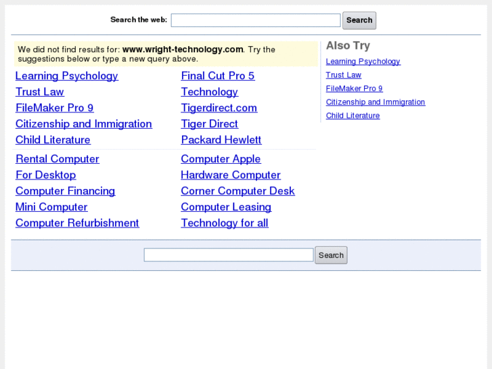
Task: Open the Computer Apple link
Action: (x=221, y=159)
